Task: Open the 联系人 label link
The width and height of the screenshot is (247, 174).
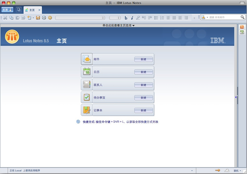Action: [98, 85]
